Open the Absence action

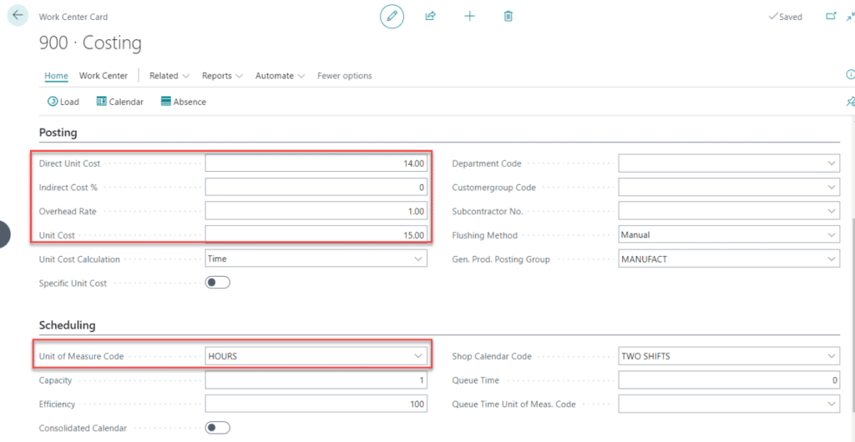point(183,102)
